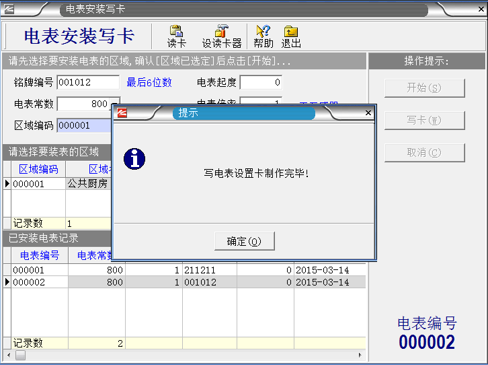
Task: Open 设读卡器 card reader settings
Action: [221, 36]
